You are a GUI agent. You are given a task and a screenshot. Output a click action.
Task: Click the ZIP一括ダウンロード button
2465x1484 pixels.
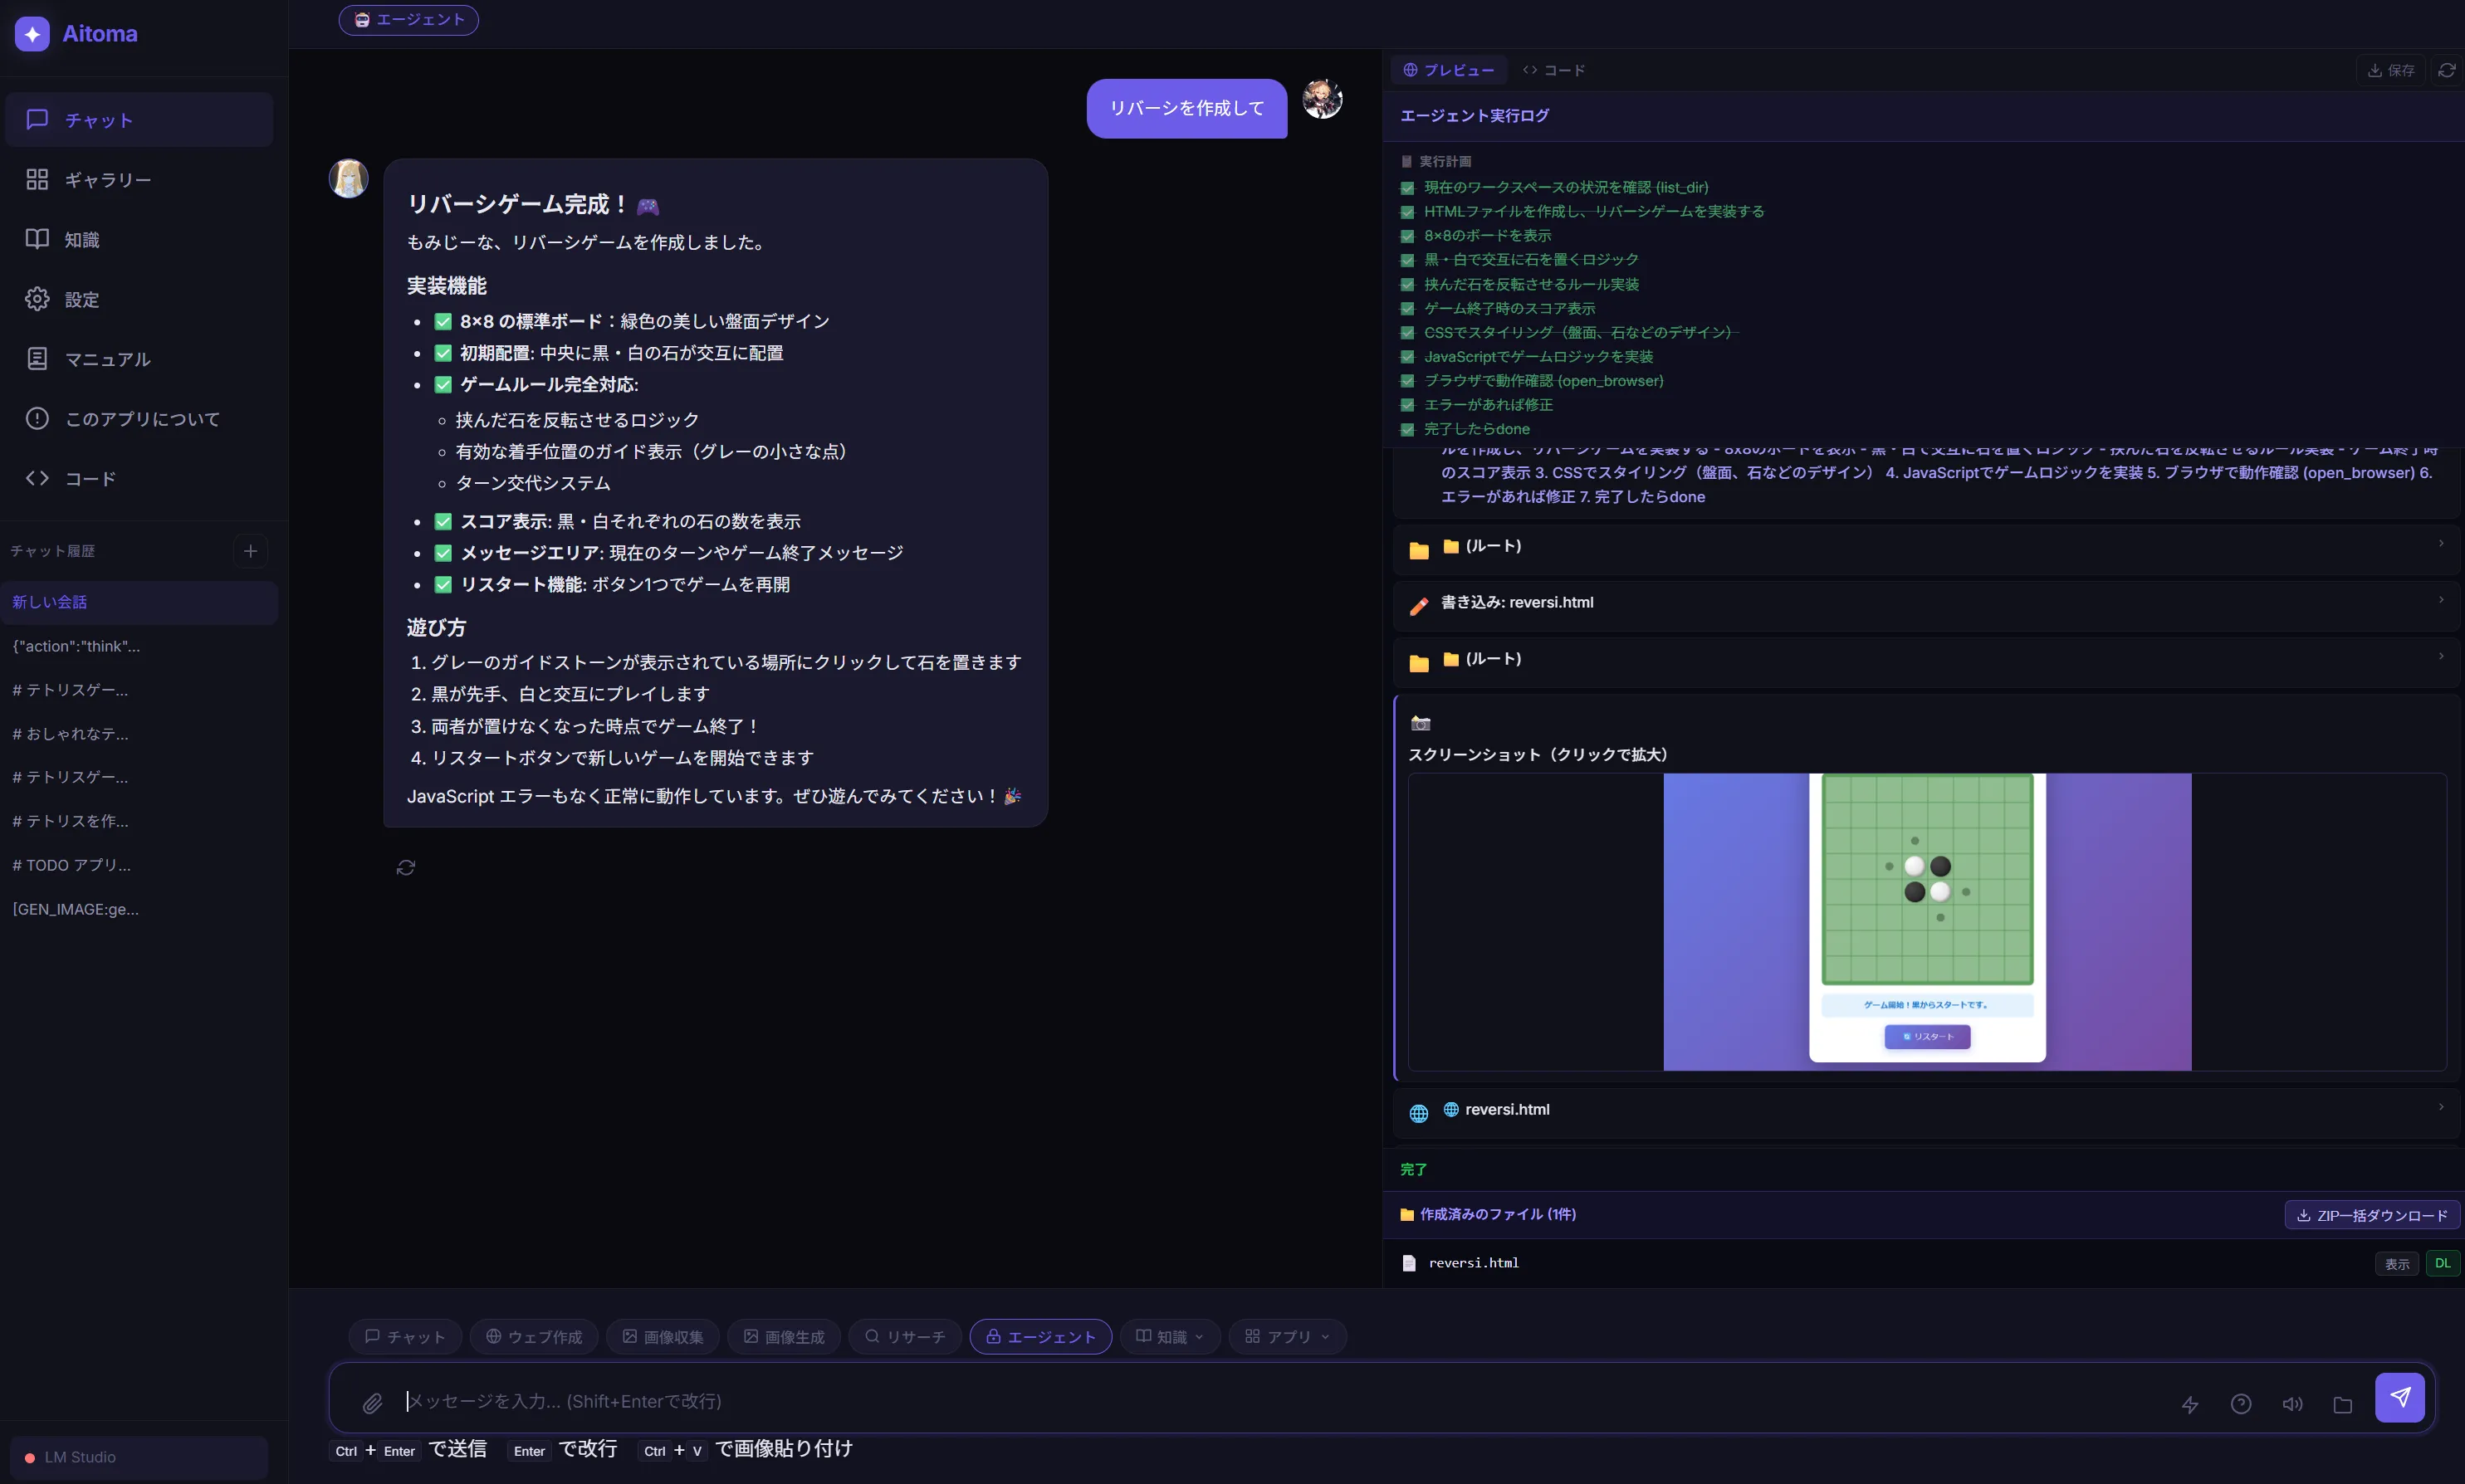(2371, 1215)
